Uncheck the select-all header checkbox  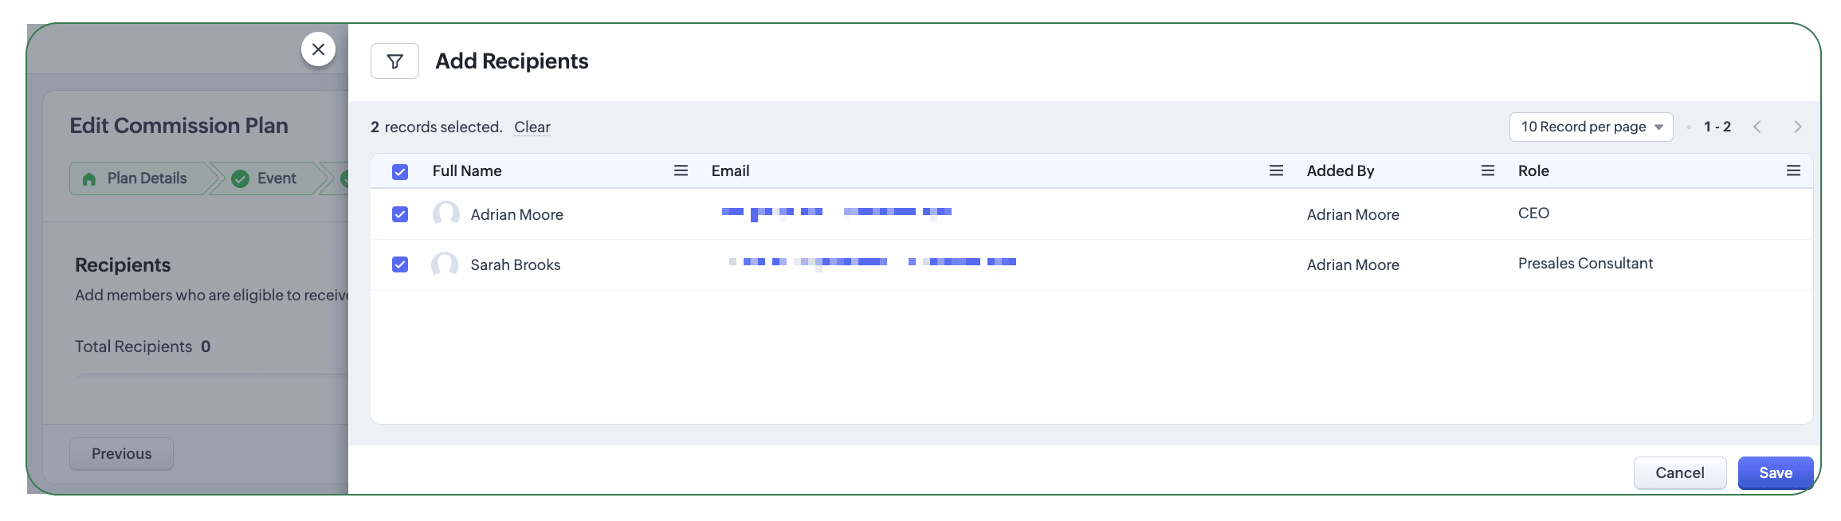coord(400,171)
